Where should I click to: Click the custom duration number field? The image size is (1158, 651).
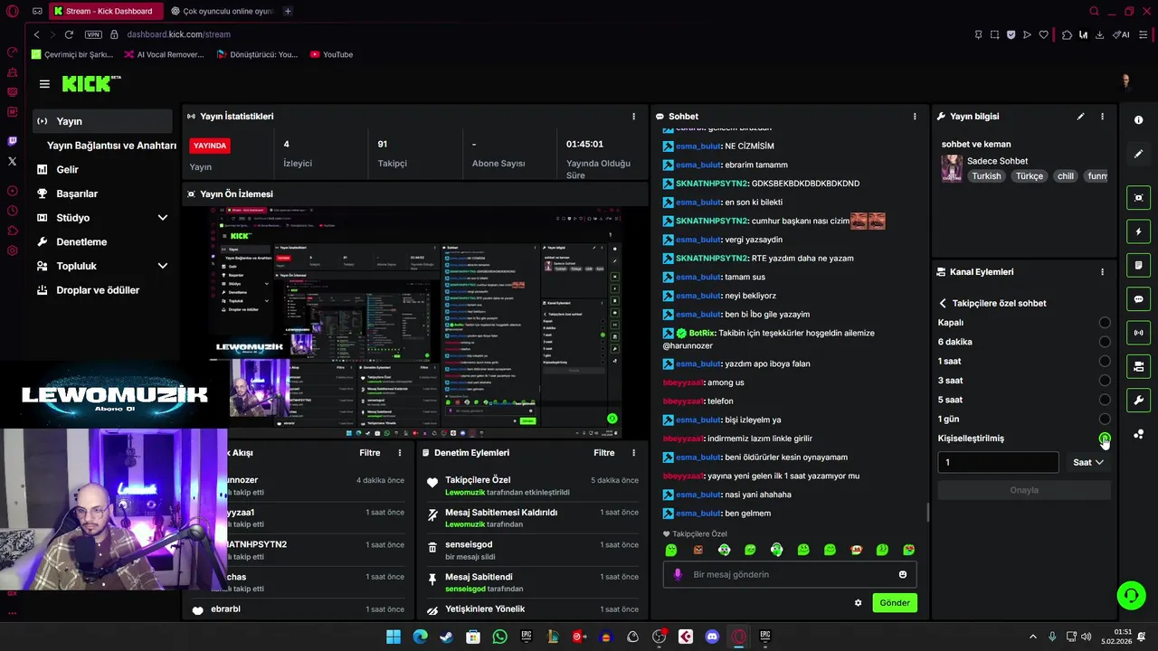pyautogui.click(x=998, y=462)
